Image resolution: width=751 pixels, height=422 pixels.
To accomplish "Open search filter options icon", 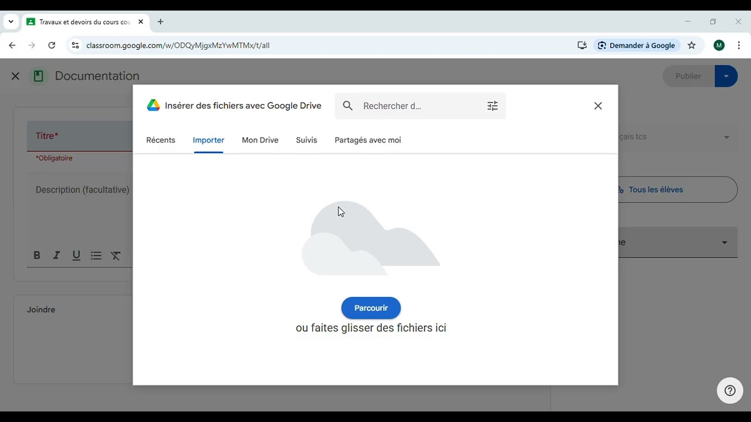I will point(492,105).
